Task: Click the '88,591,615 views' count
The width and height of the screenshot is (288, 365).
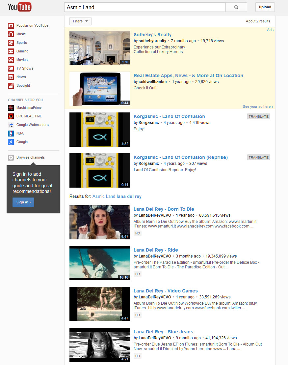Action: pos(215,215)
